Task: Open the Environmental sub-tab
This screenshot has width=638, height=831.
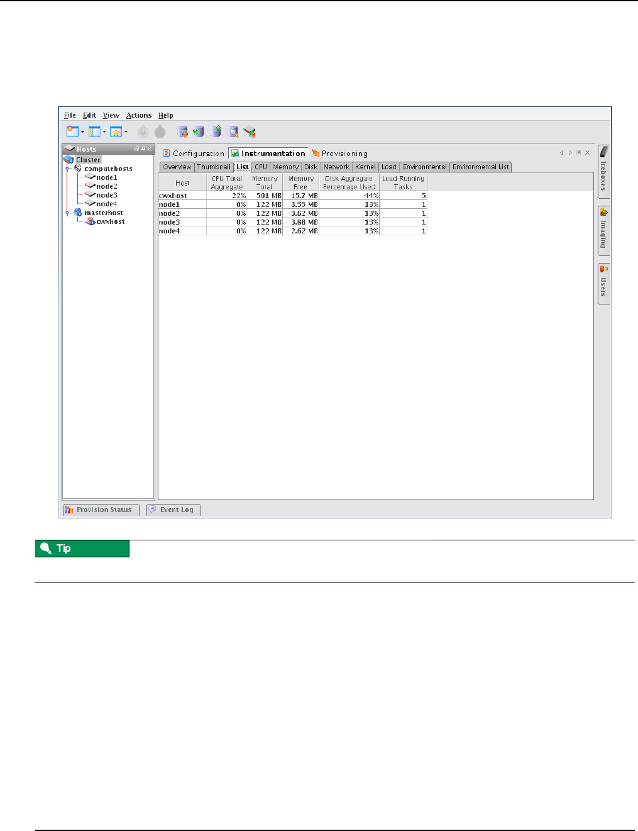Action: (425, 167)
